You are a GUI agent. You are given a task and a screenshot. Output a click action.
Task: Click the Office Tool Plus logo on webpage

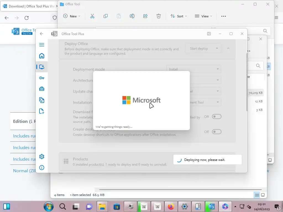[x=24, y=31]
